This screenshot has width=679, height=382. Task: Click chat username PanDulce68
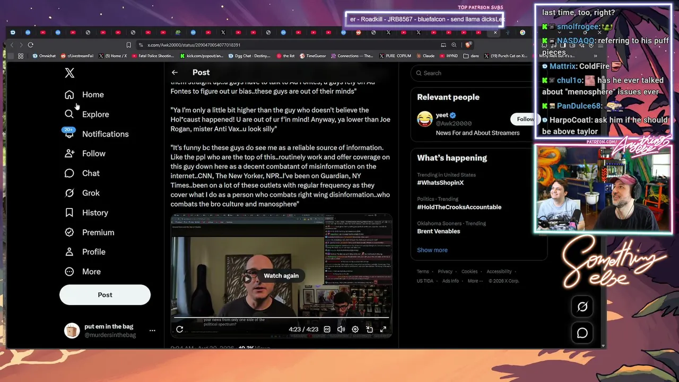(x=580, y=106)
